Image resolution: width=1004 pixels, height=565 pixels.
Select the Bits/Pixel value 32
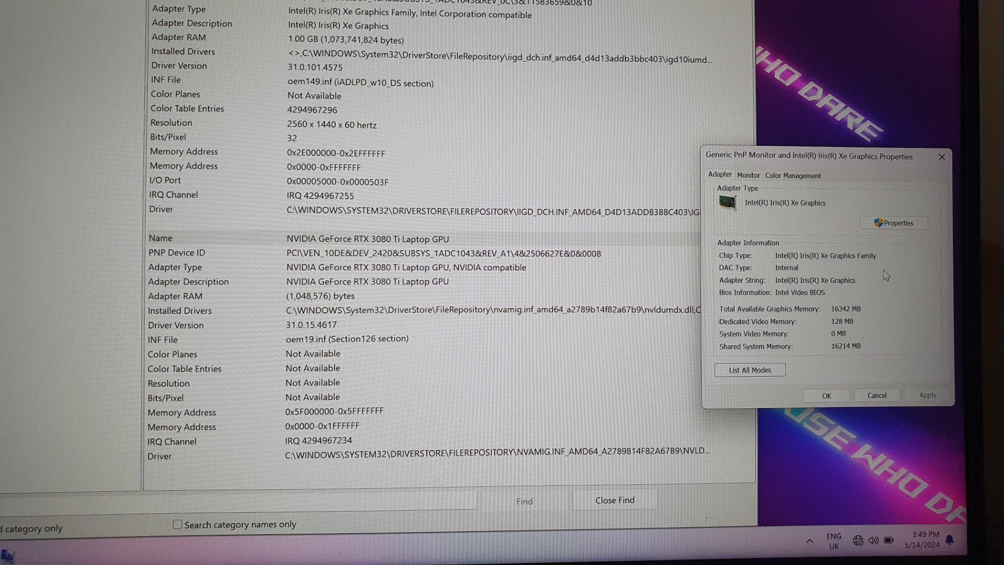coord(292,138)
